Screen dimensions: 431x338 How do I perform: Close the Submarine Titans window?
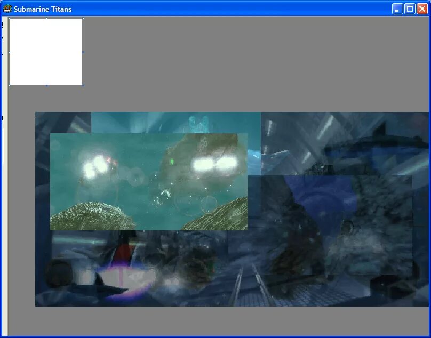422,9
